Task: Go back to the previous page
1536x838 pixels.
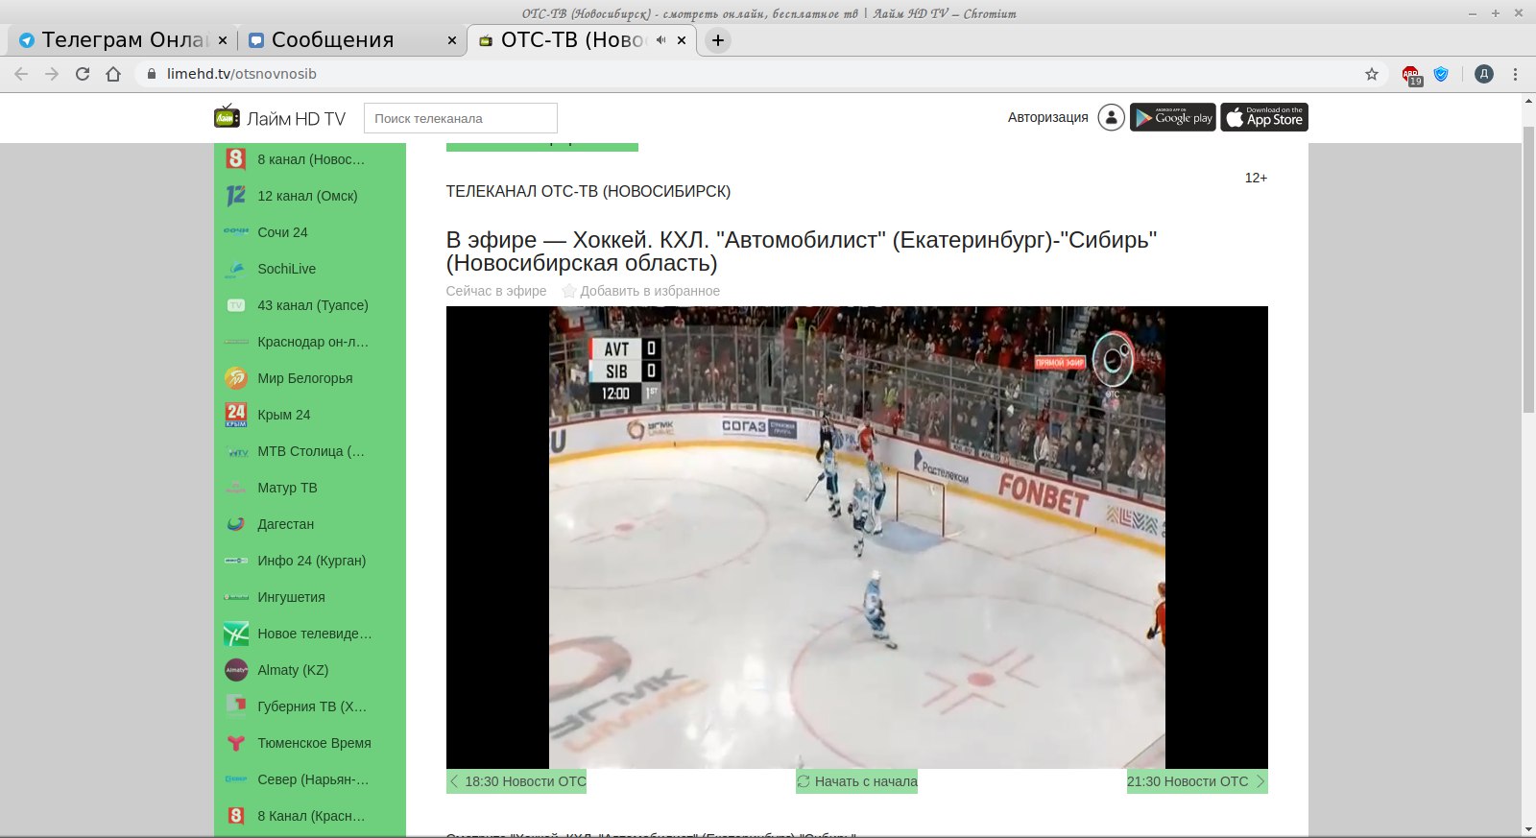Action: [21, 74]
